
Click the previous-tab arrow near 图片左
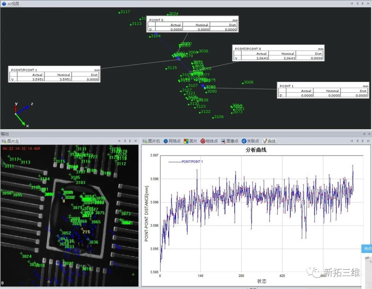tap(125, 141)
